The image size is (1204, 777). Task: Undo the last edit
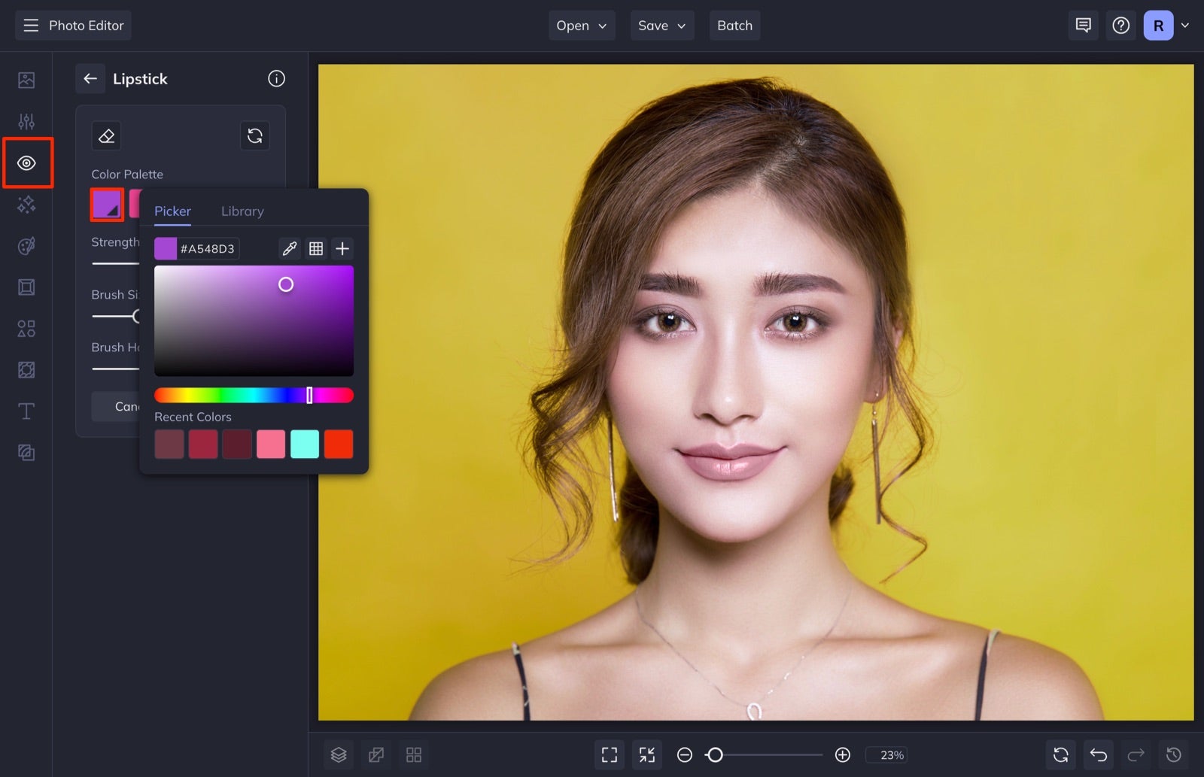[x=1099, y=754]
